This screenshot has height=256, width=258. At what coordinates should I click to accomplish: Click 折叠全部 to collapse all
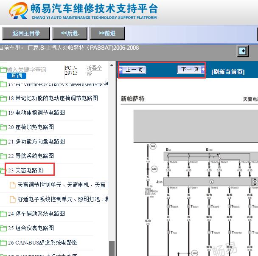point(95,70)
